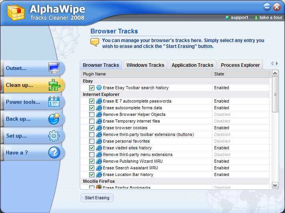Viewport: 285px width, 213px height.
Task: Select the Internet Explorer group header
Action: [175, 94]
